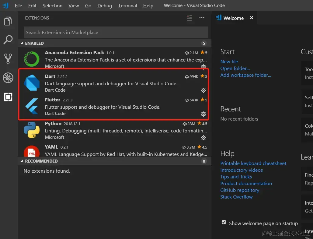Open the Edit menu

32,5
